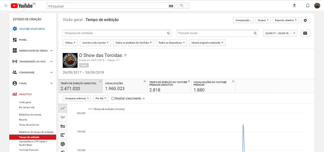
Task: Click the magnifier search button
Action: coord(182,6)
